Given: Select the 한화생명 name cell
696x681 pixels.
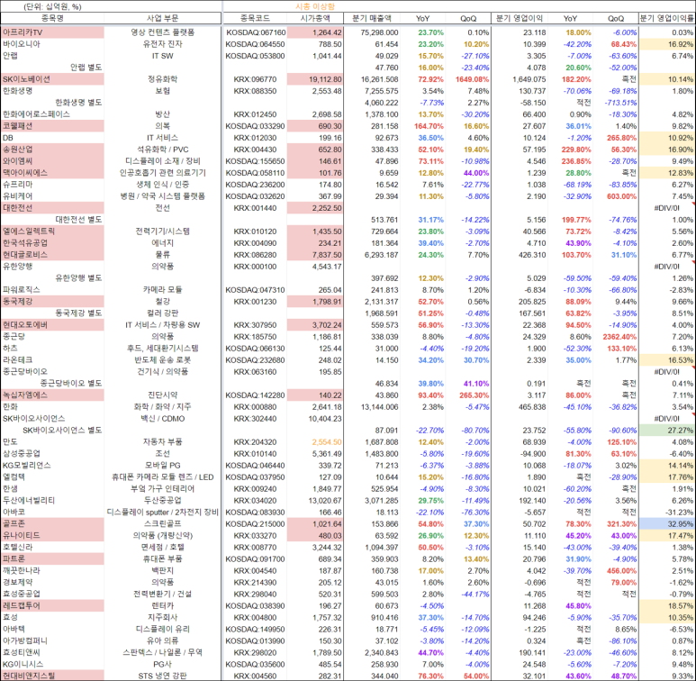Looking at the screenshot, I should (52, 91).
